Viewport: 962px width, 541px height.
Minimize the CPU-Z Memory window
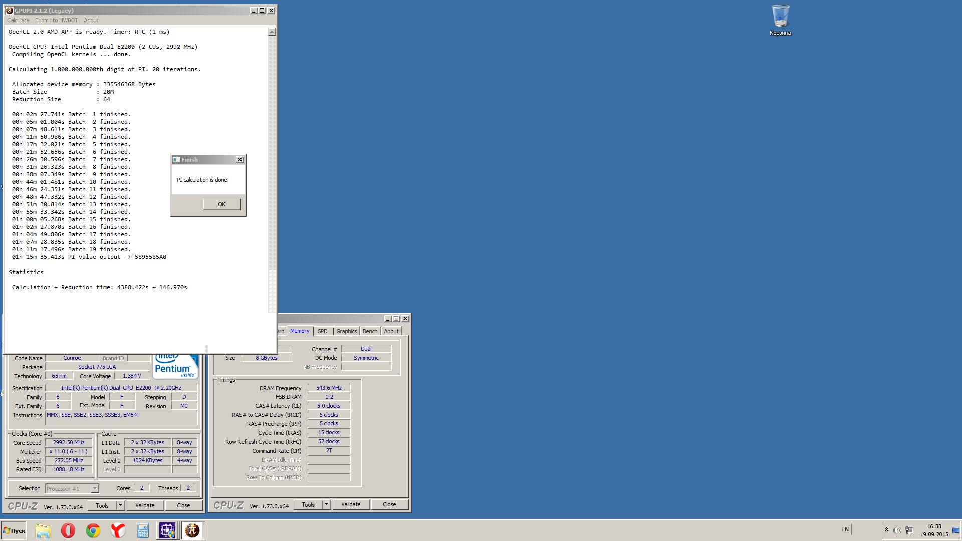point(387,318)
